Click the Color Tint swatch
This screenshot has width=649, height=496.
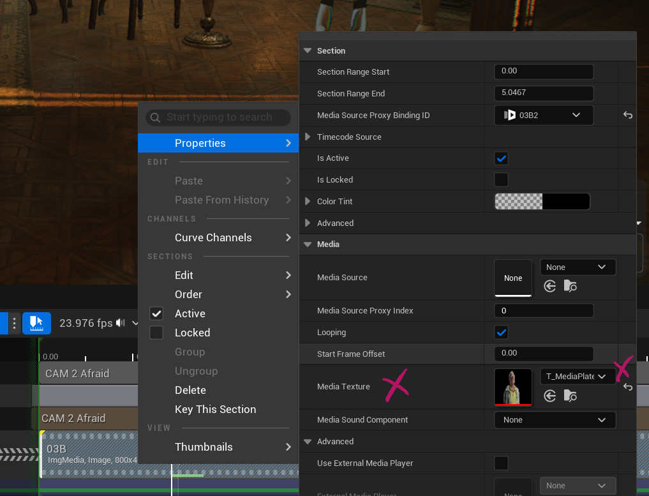[x=542, y=202]
